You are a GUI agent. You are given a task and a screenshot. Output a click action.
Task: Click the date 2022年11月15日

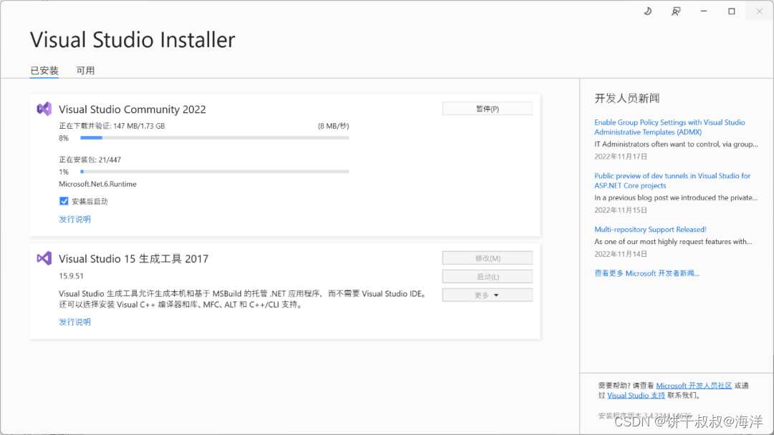coord(621,210)
